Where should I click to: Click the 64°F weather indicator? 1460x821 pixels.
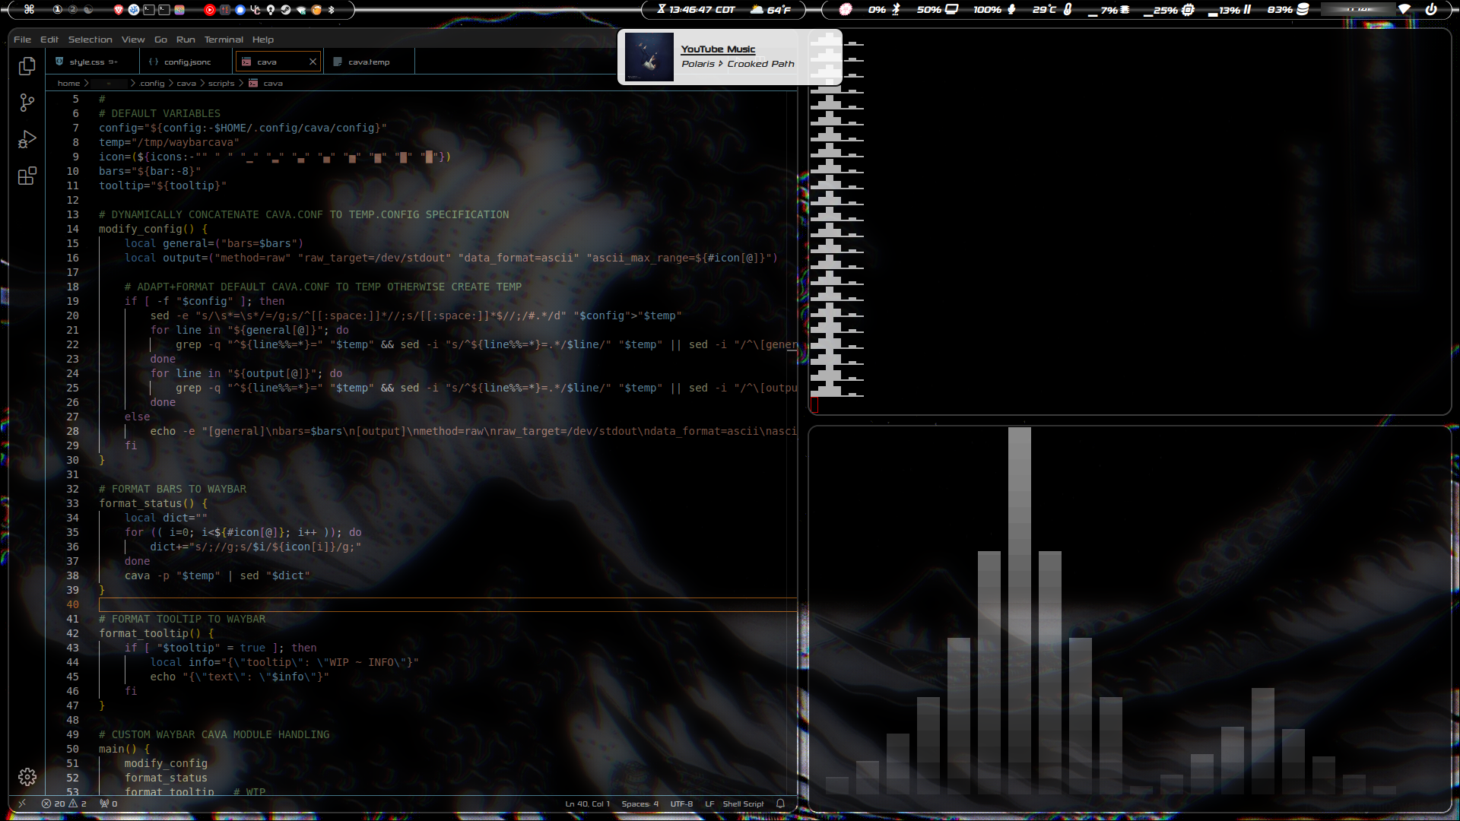[x=771, y=10]
